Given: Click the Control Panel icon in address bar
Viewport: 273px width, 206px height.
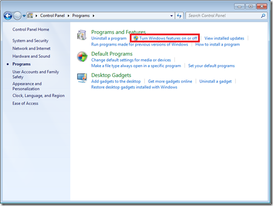Looking at the screenshot, I should (x=30, y=16).
